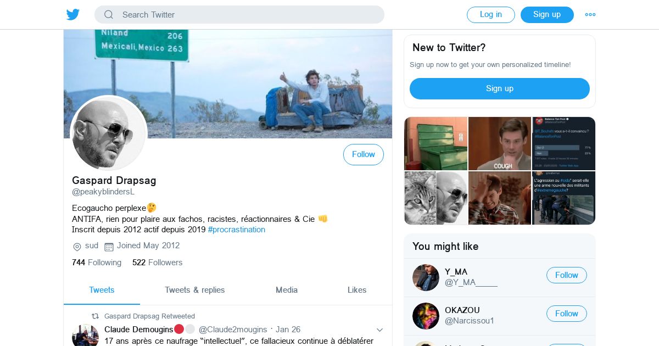Follow the Y_MA account
The height and width of the screenshot is (346, 659).
point(566,275)
